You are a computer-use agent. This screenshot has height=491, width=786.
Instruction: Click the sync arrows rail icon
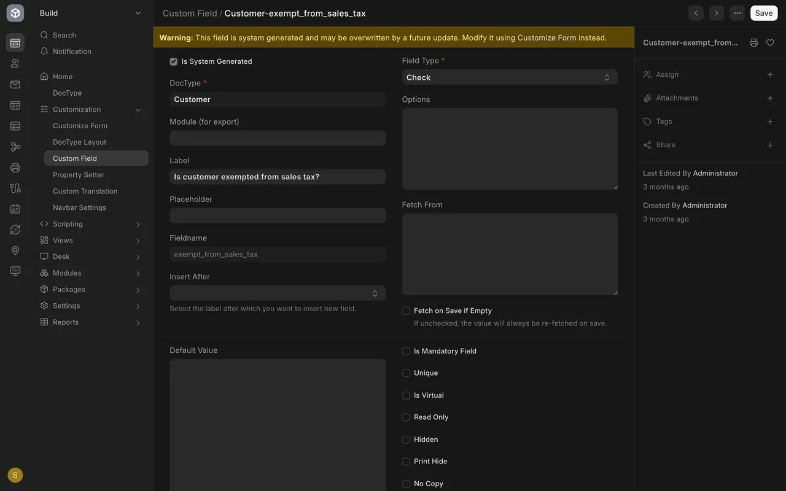click(15, 230)
